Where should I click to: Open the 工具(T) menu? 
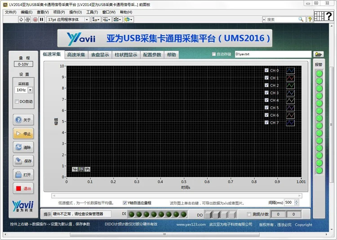[x=92, y=12]
